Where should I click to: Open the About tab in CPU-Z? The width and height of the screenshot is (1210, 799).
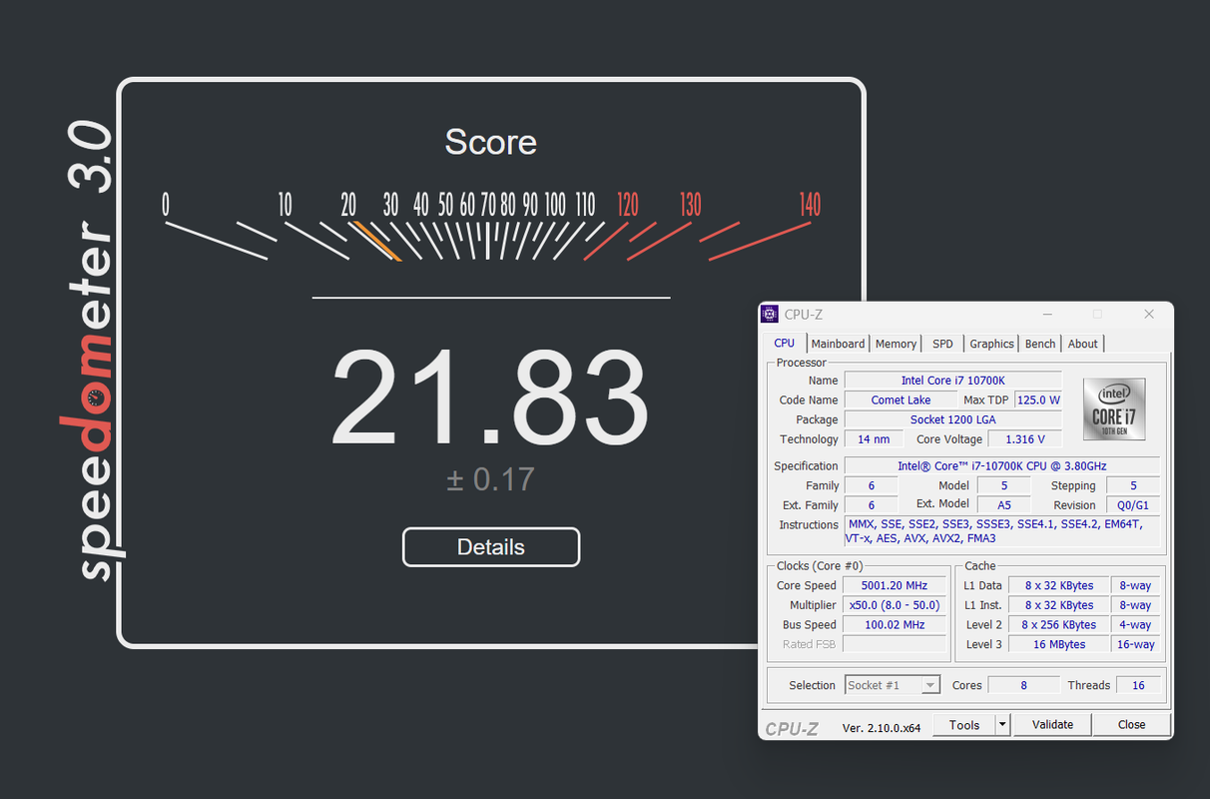[x=1082, y=344]
